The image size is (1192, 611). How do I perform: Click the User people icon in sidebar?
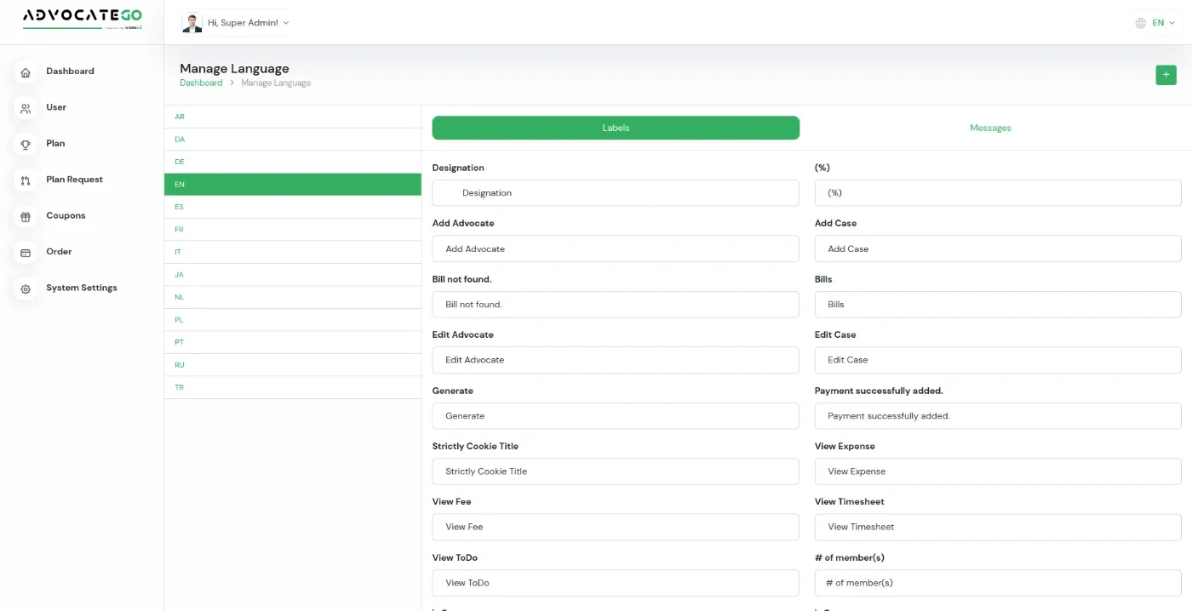(x=26, y=109)
